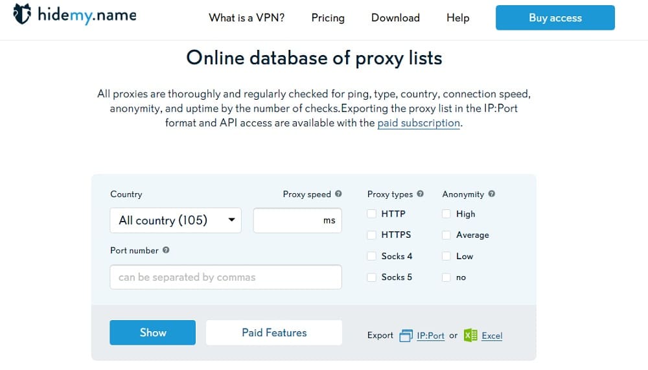Click the Proxy types help icon

(x=421, y=194)
